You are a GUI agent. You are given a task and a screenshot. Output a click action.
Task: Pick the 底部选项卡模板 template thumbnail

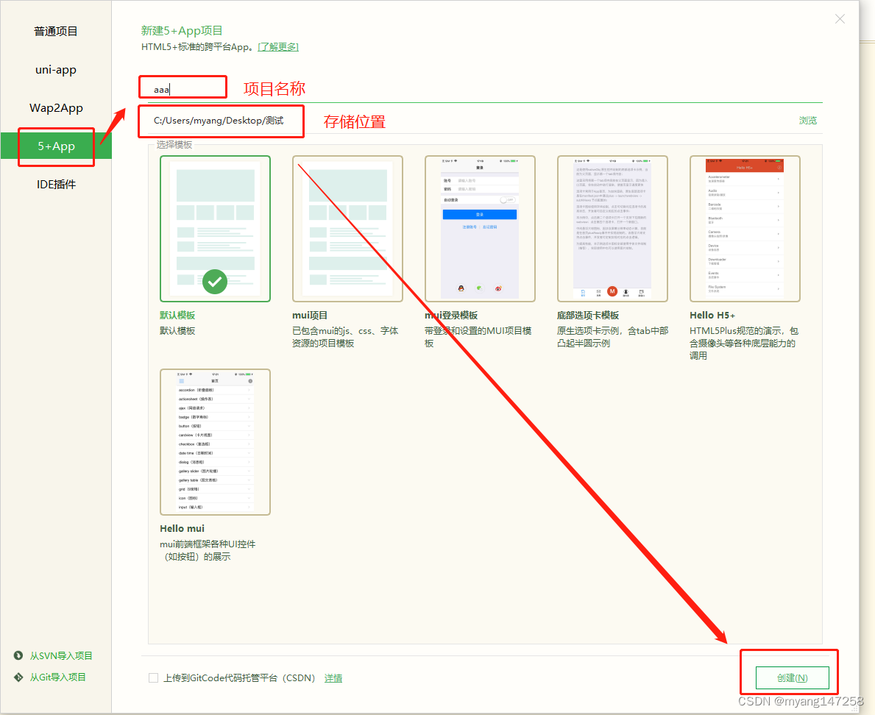pos(612,229)
